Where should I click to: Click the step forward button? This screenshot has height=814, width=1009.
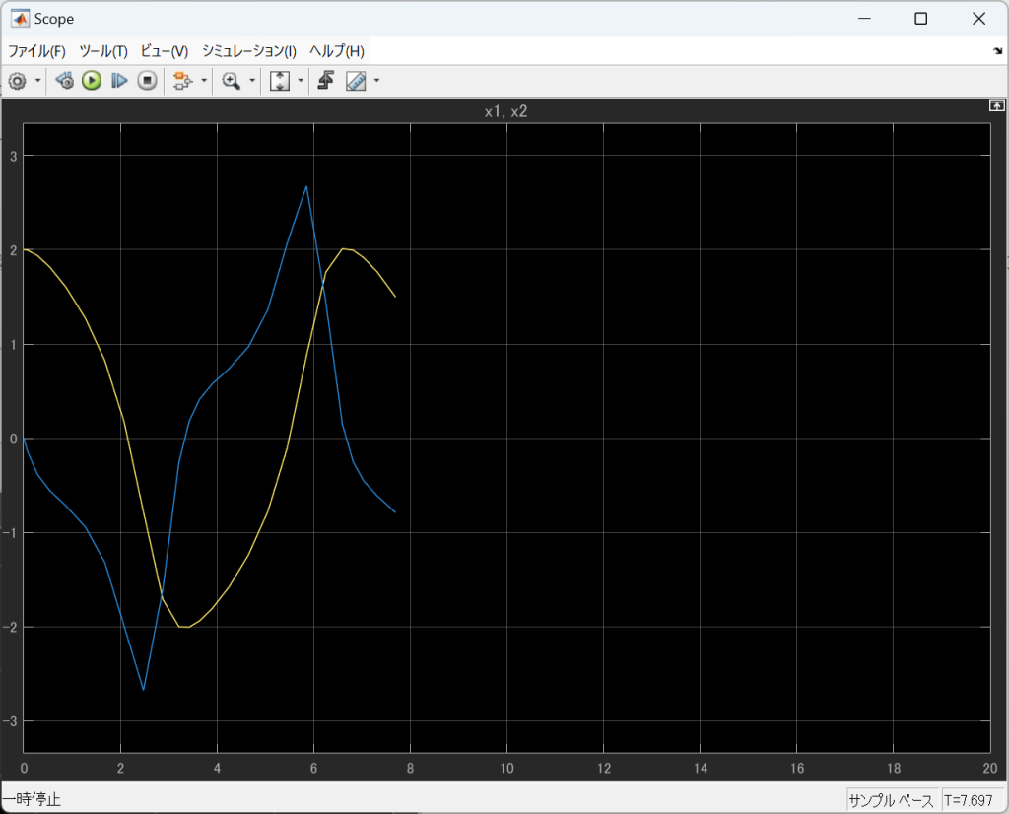(119, 81)
